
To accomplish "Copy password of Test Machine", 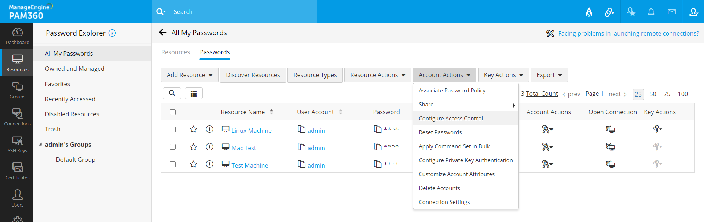I will (378, 164).
